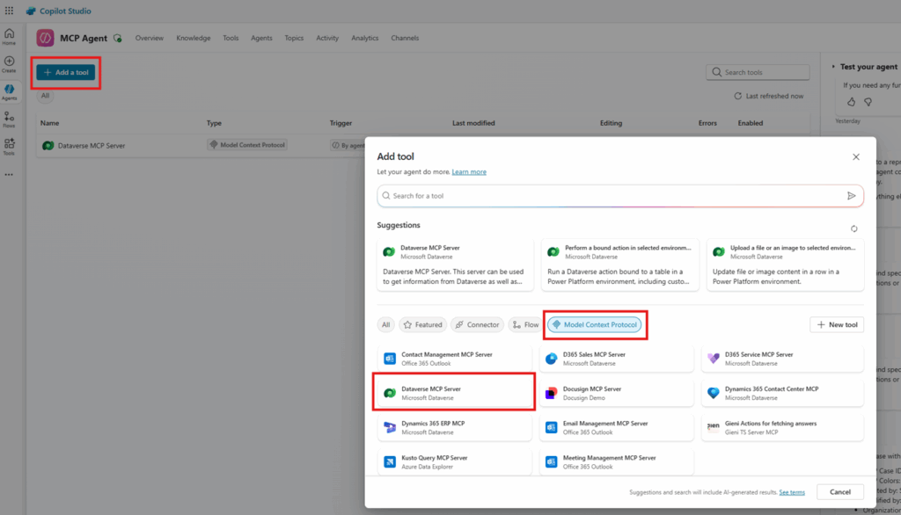The width and height of the screenshot is (901, 515).
Task: Close the Add tool dialog
Action: tap(856, 156)
